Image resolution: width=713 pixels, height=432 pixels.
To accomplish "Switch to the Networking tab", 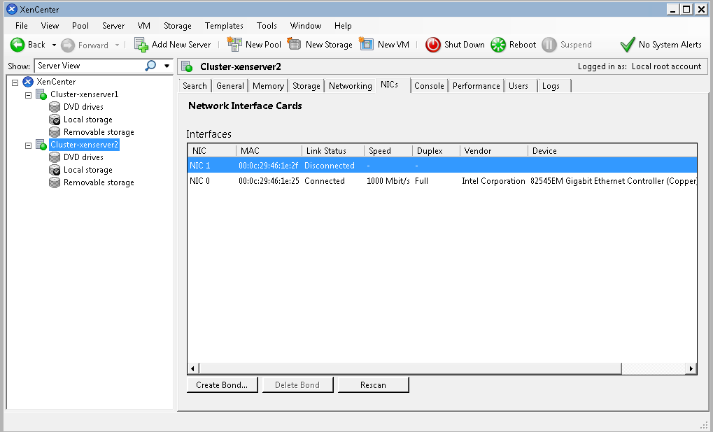I will click(x=350, y=86).
